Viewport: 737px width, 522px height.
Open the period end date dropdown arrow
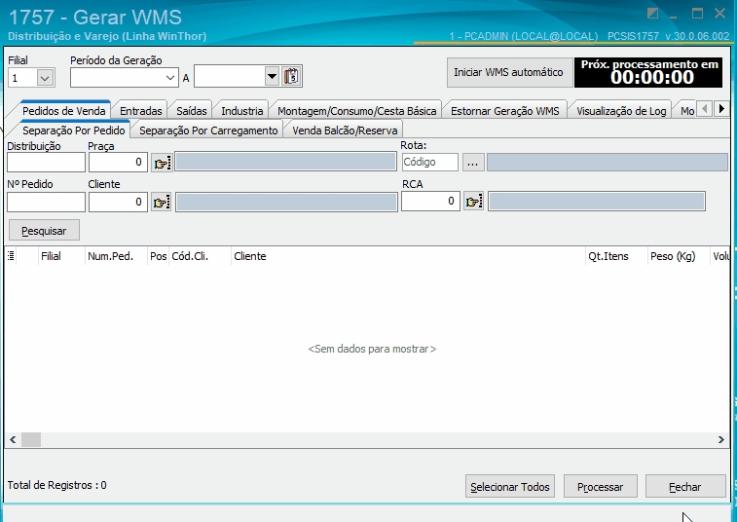[272, 76]
